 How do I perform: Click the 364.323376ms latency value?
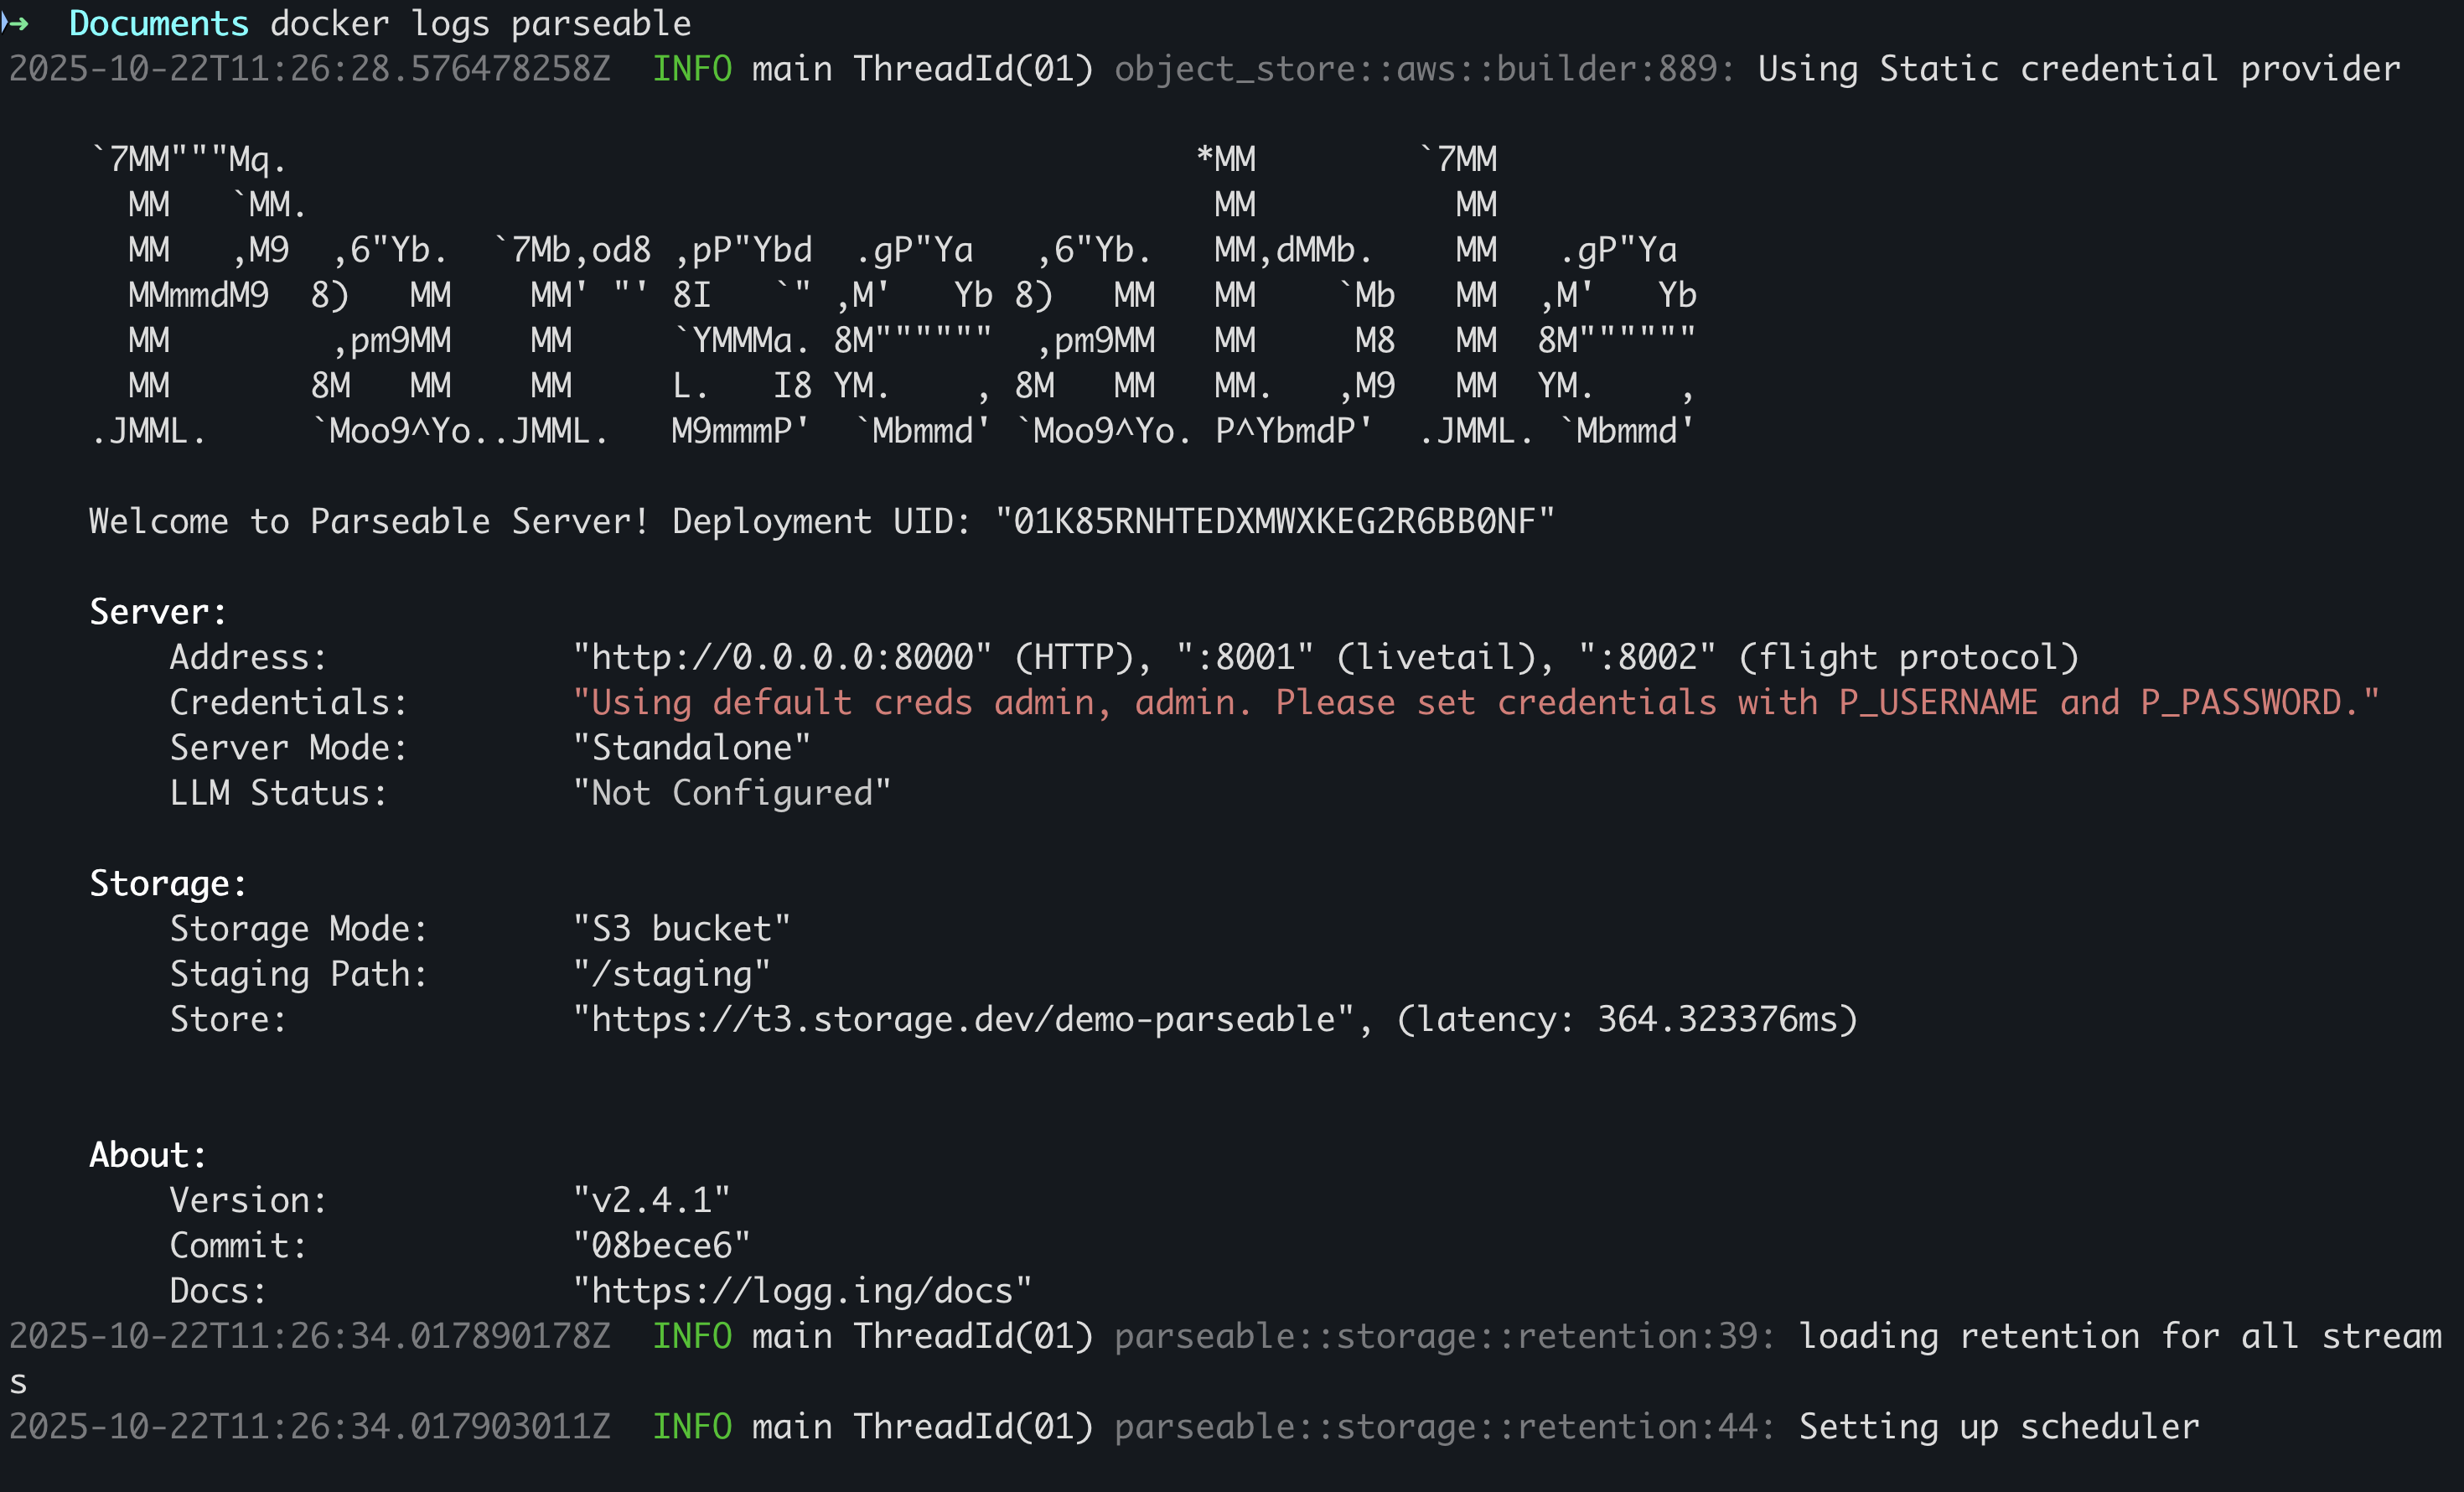click(x=1716, y=1019)
